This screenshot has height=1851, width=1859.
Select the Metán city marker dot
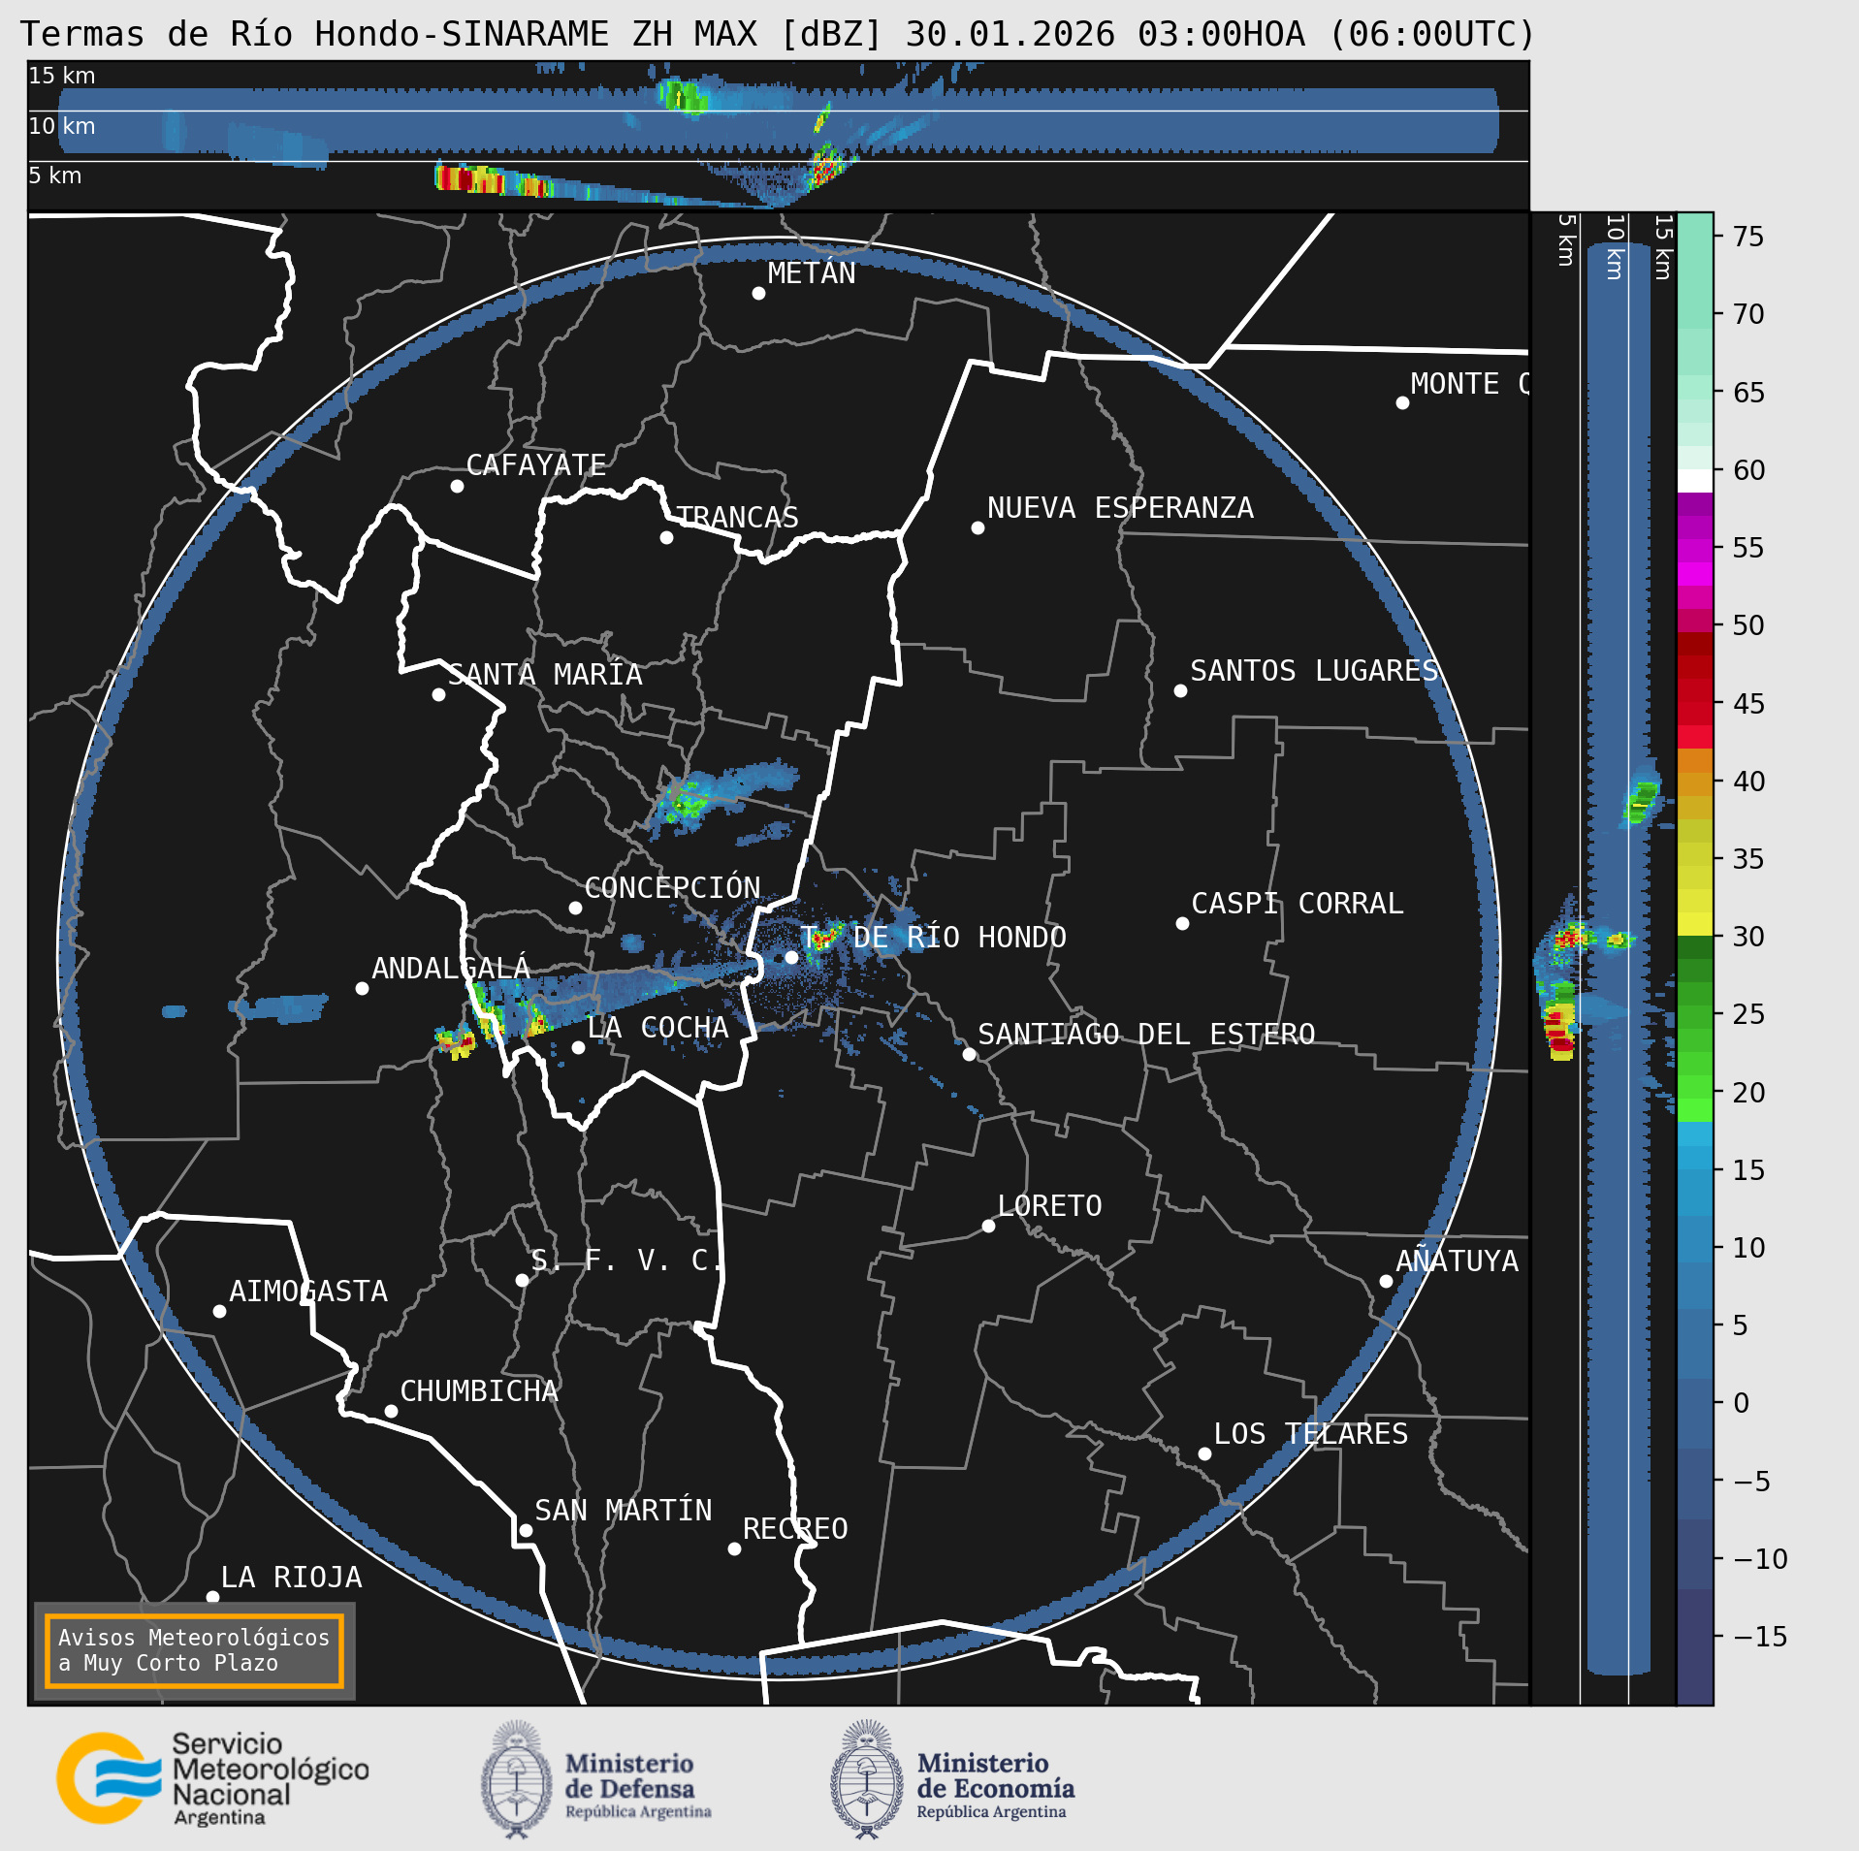point(758,294)
